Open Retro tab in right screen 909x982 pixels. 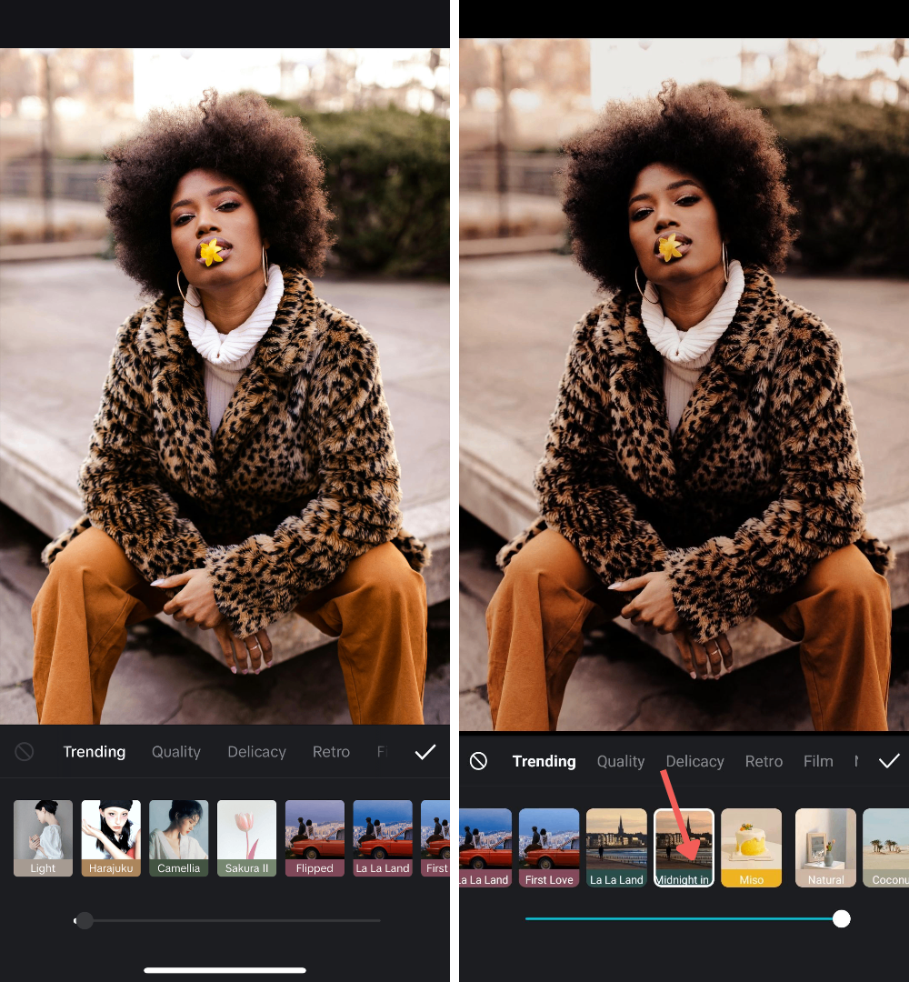coord(764,761)
